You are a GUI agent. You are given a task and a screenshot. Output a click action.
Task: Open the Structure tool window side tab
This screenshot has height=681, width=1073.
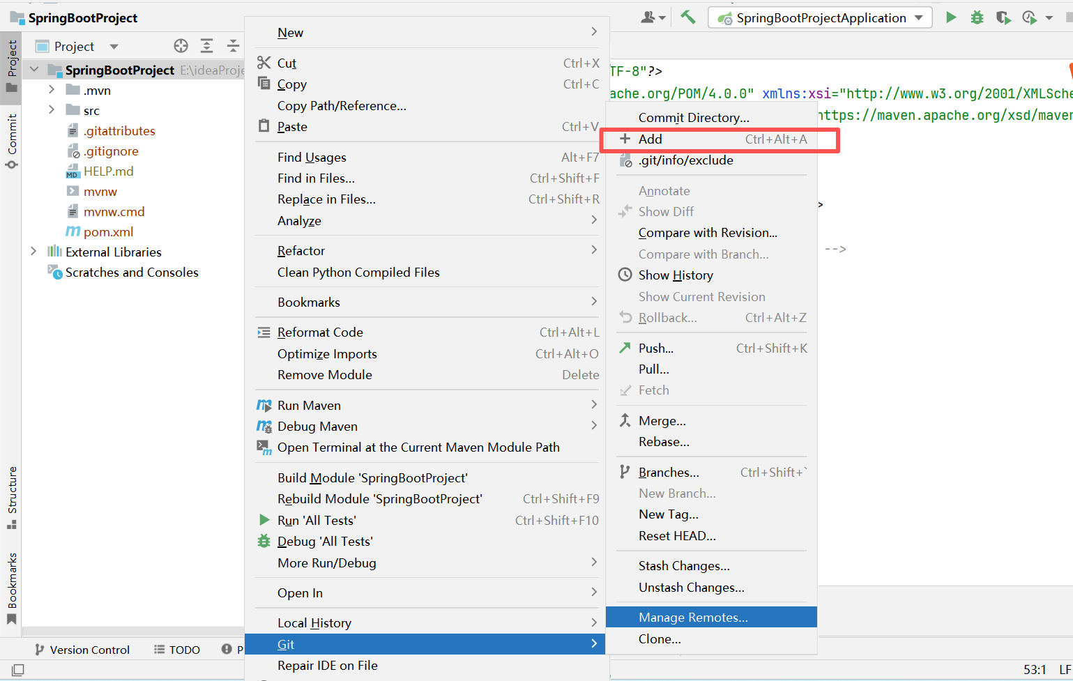point(11,498)
